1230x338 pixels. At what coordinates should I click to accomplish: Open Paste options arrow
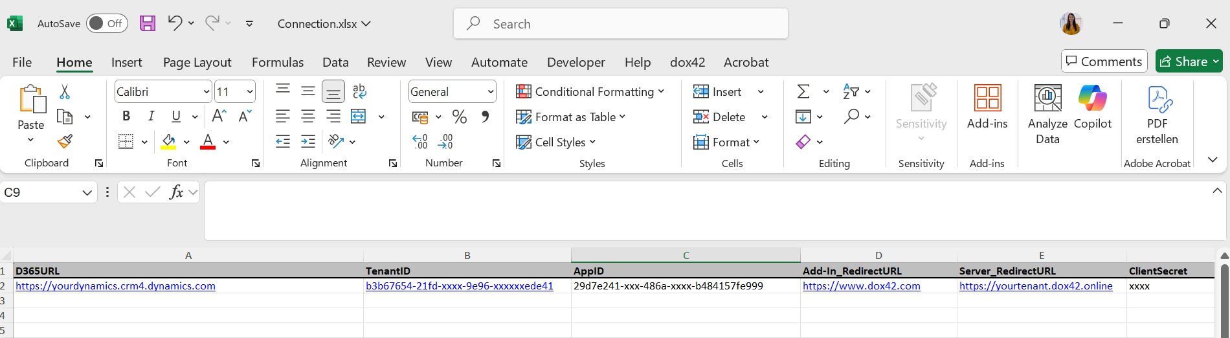pyautogui.click(x=30, y=140)
